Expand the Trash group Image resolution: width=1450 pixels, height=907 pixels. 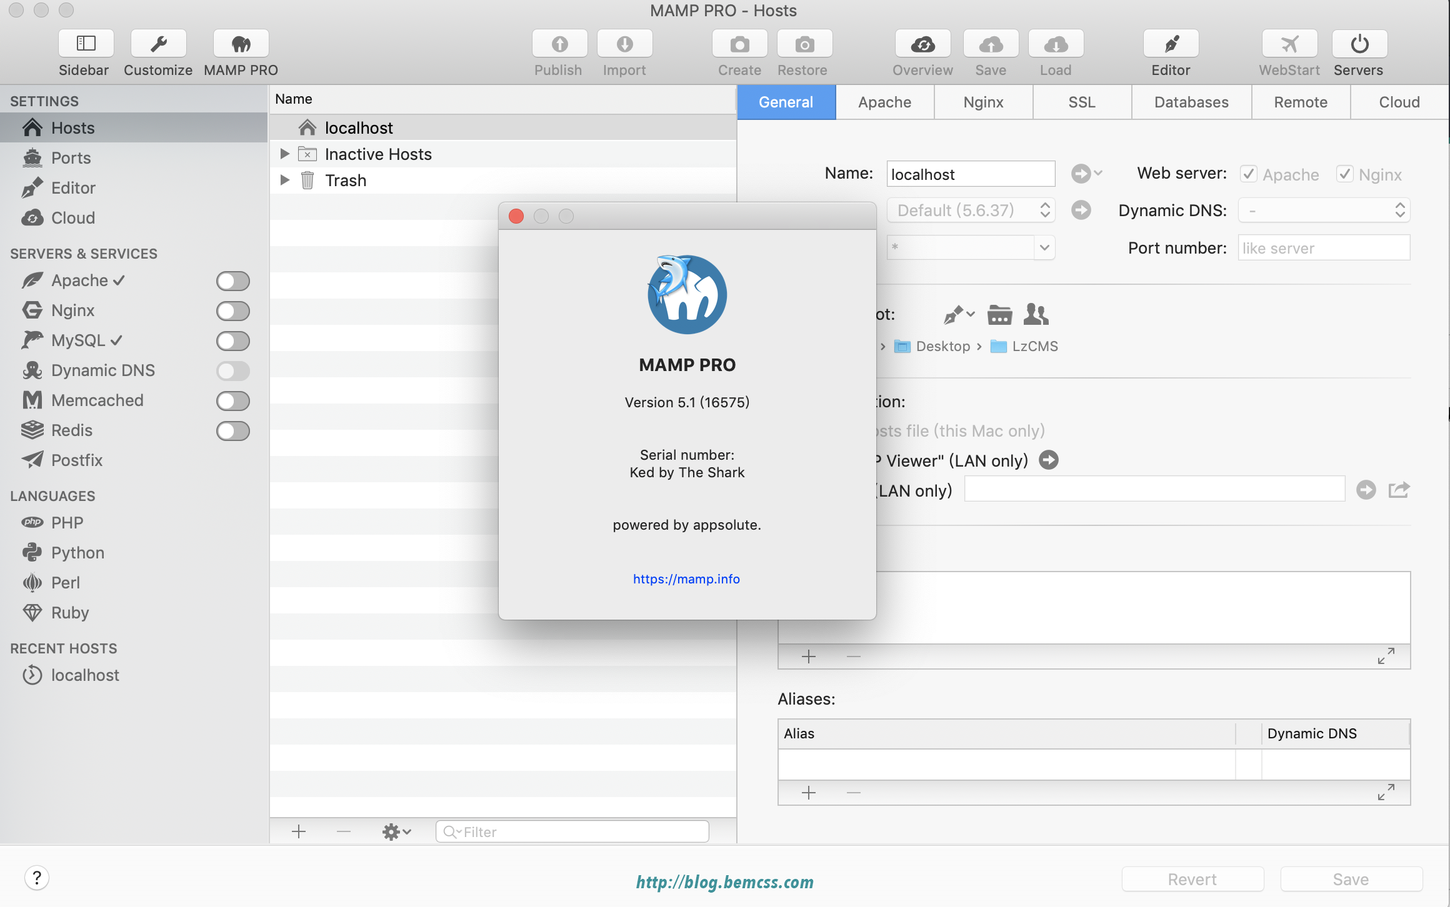tap(285, 180)
